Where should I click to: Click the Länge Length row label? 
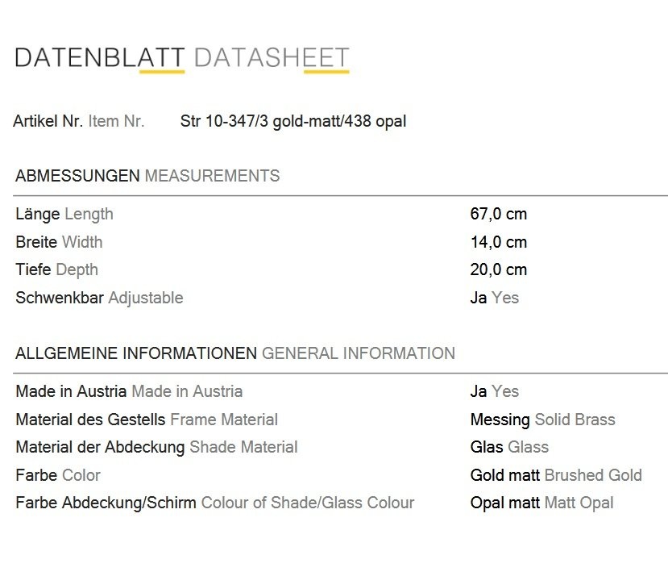[x=64, y=214]
